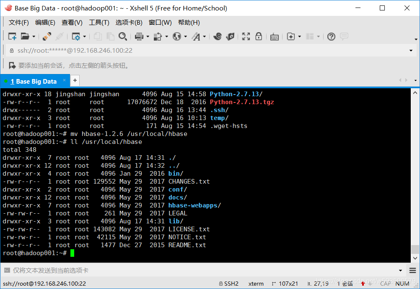
Task: Expand the Print dropdown arrow
Action: pyautogui.click(x=148, y=36)
